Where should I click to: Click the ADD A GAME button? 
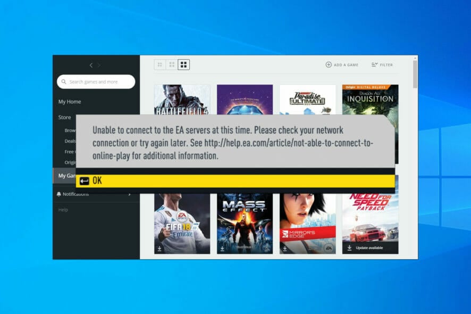tap(342, 65)
